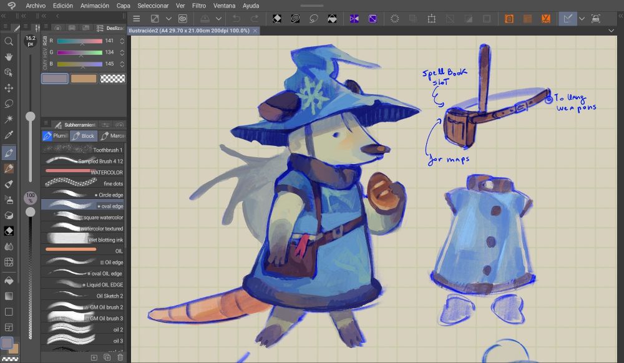The height and width of the screenshot is (363, 624).
Task: Open the Sub Tool palette menu
Action: pos(46,123)
